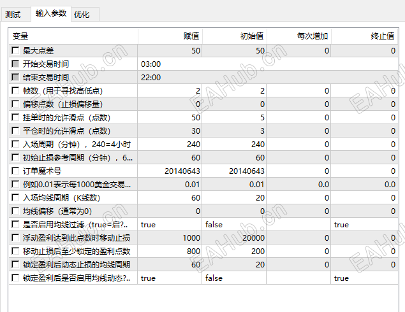Toggle the 结束交易时间 checkbox
The height and width of the screenshot is (312, 405).
pyautogui.click(x=15, y=77)
